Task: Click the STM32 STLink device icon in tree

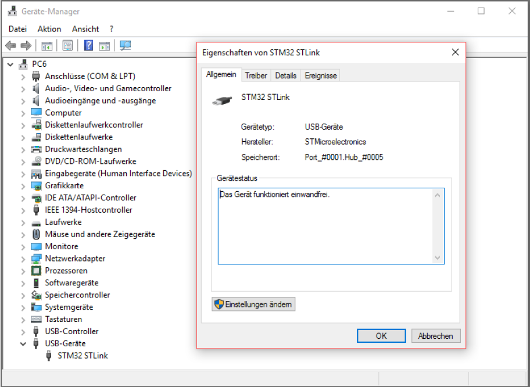Action: point(49,356)
